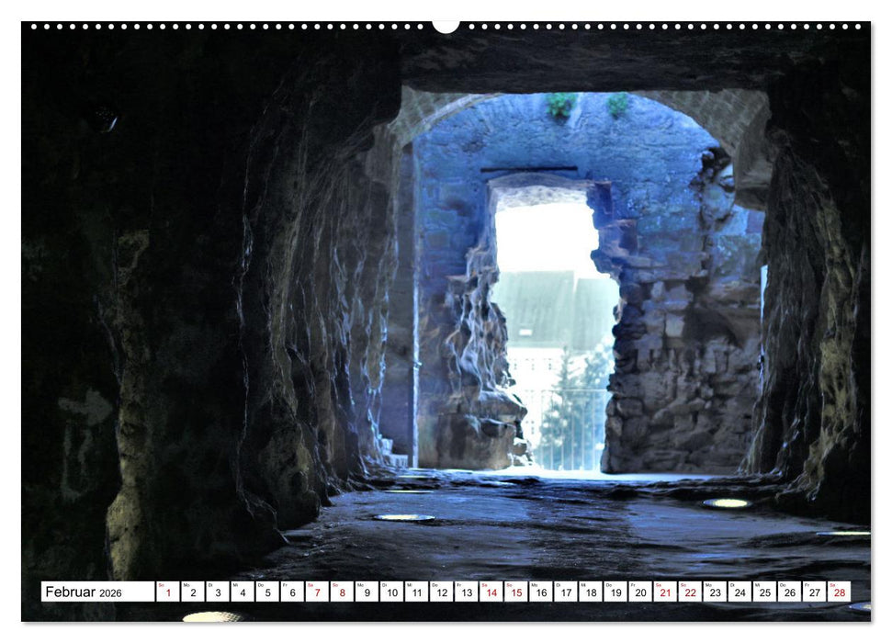This screenshot has width=892, height=643.
Task: Pick date 5 in the calendar row
Action: (267, 592)
